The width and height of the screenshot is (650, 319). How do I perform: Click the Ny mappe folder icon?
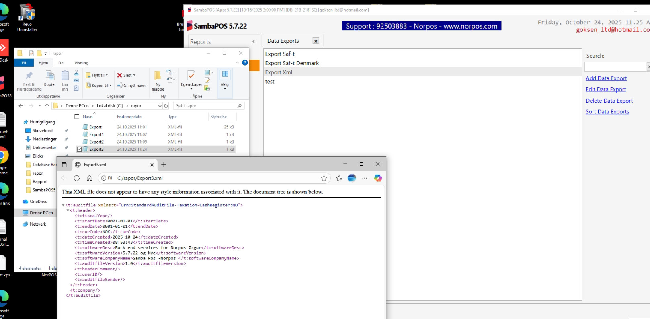[158, 76]
